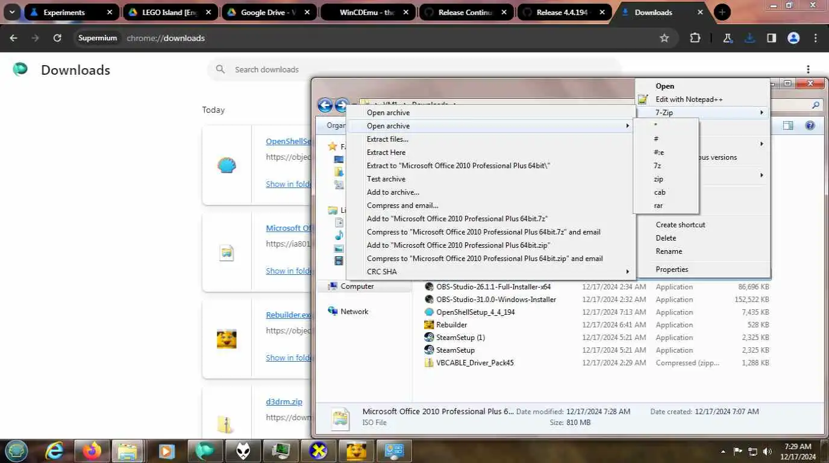Switch to the WinCDEmu tab
This screenshot has height=463, width=829.
pos(368,12)
